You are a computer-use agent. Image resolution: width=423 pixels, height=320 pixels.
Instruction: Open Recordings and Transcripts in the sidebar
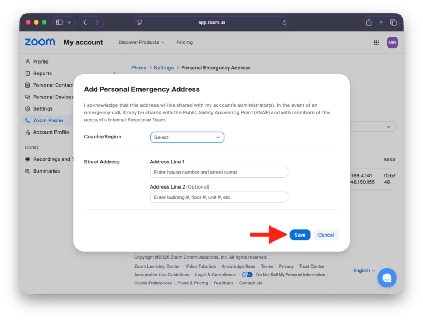53,159
